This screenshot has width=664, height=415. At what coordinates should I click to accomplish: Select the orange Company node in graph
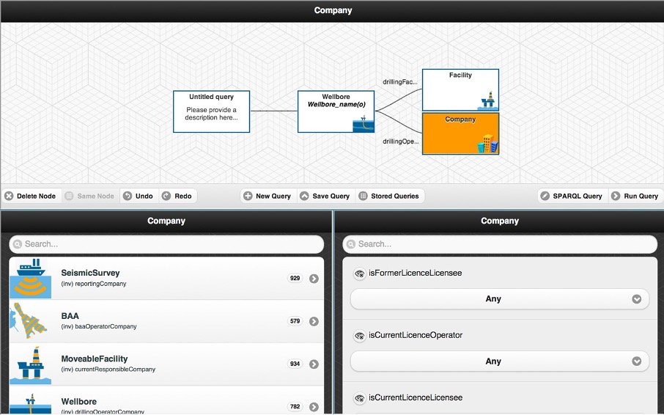tap(460, 133)
